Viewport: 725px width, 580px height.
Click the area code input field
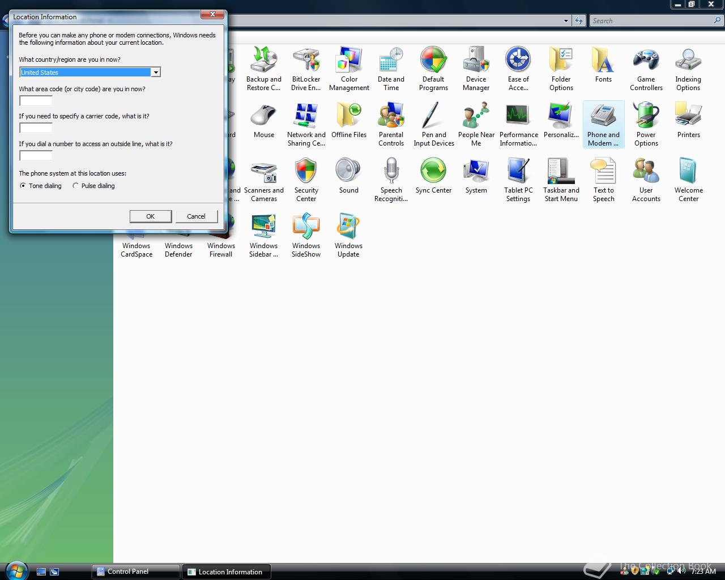coord(36,101)
